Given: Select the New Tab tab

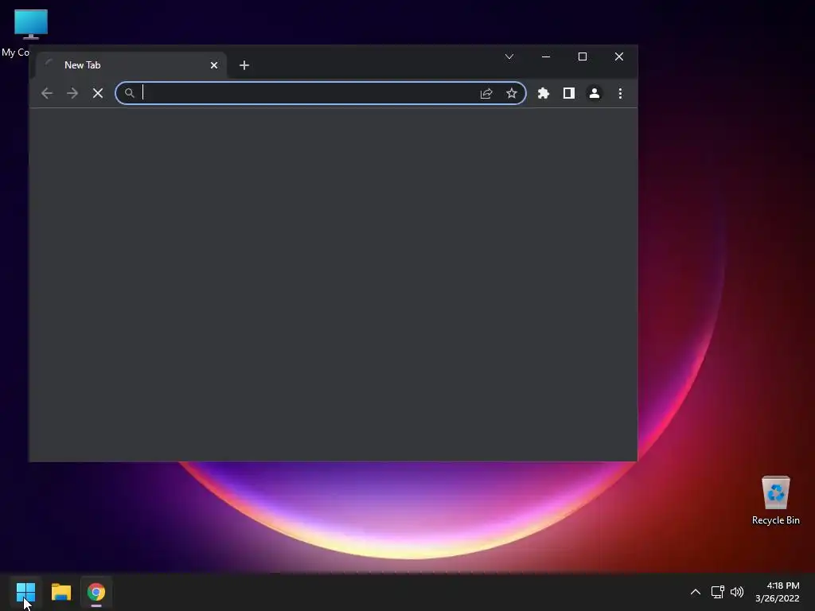Looking at the screenshot, I should [x=131, y=65].
